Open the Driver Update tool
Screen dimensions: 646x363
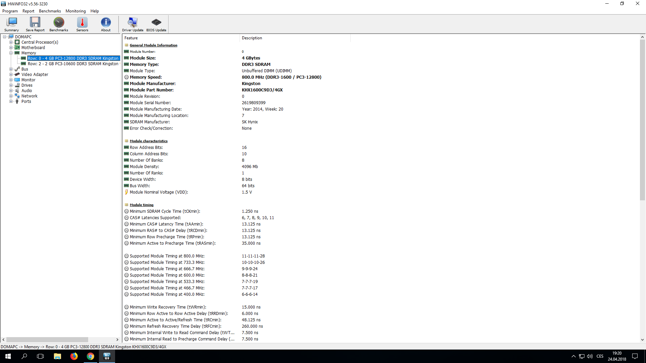(133, 24)
